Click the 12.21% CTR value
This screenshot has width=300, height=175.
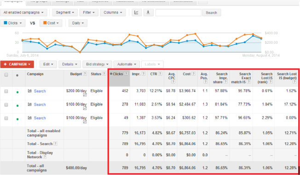tap(156, 91)
